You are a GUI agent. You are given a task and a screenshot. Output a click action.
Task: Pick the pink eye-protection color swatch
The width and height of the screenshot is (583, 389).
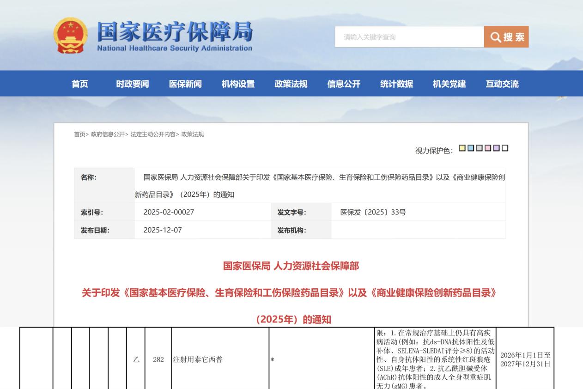488,148
